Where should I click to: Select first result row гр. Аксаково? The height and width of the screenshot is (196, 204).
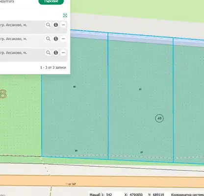[x=33, y=27]
